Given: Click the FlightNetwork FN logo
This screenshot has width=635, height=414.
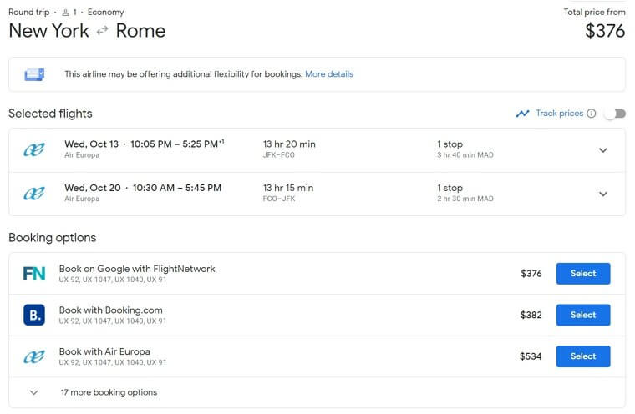Looking at the screenshot, I should pyautogui.click(x=34, y=274).
